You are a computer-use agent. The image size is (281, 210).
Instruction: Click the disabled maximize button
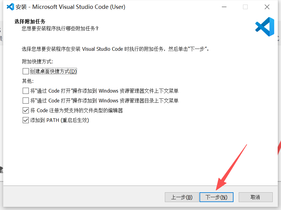pyautogui.click(x=245, y=7)
